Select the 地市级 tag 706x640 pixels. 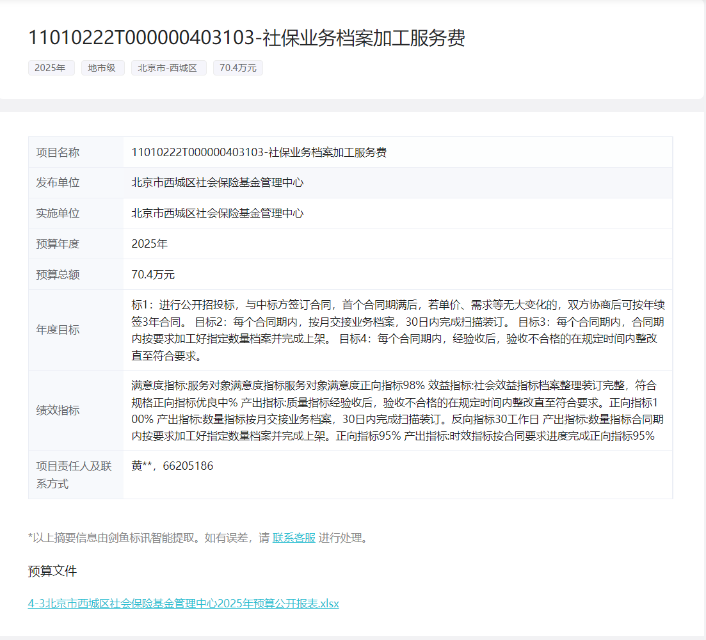[x=102, y=68]
